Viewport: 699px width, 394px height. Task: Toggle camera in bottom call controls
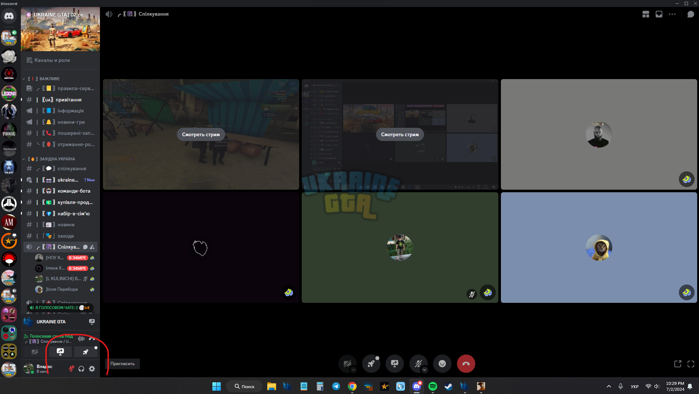point(347,364)
